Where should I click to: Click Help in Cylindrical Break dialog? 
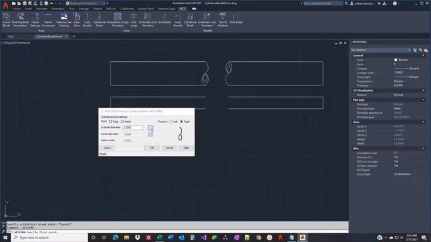tap(186, 148)
